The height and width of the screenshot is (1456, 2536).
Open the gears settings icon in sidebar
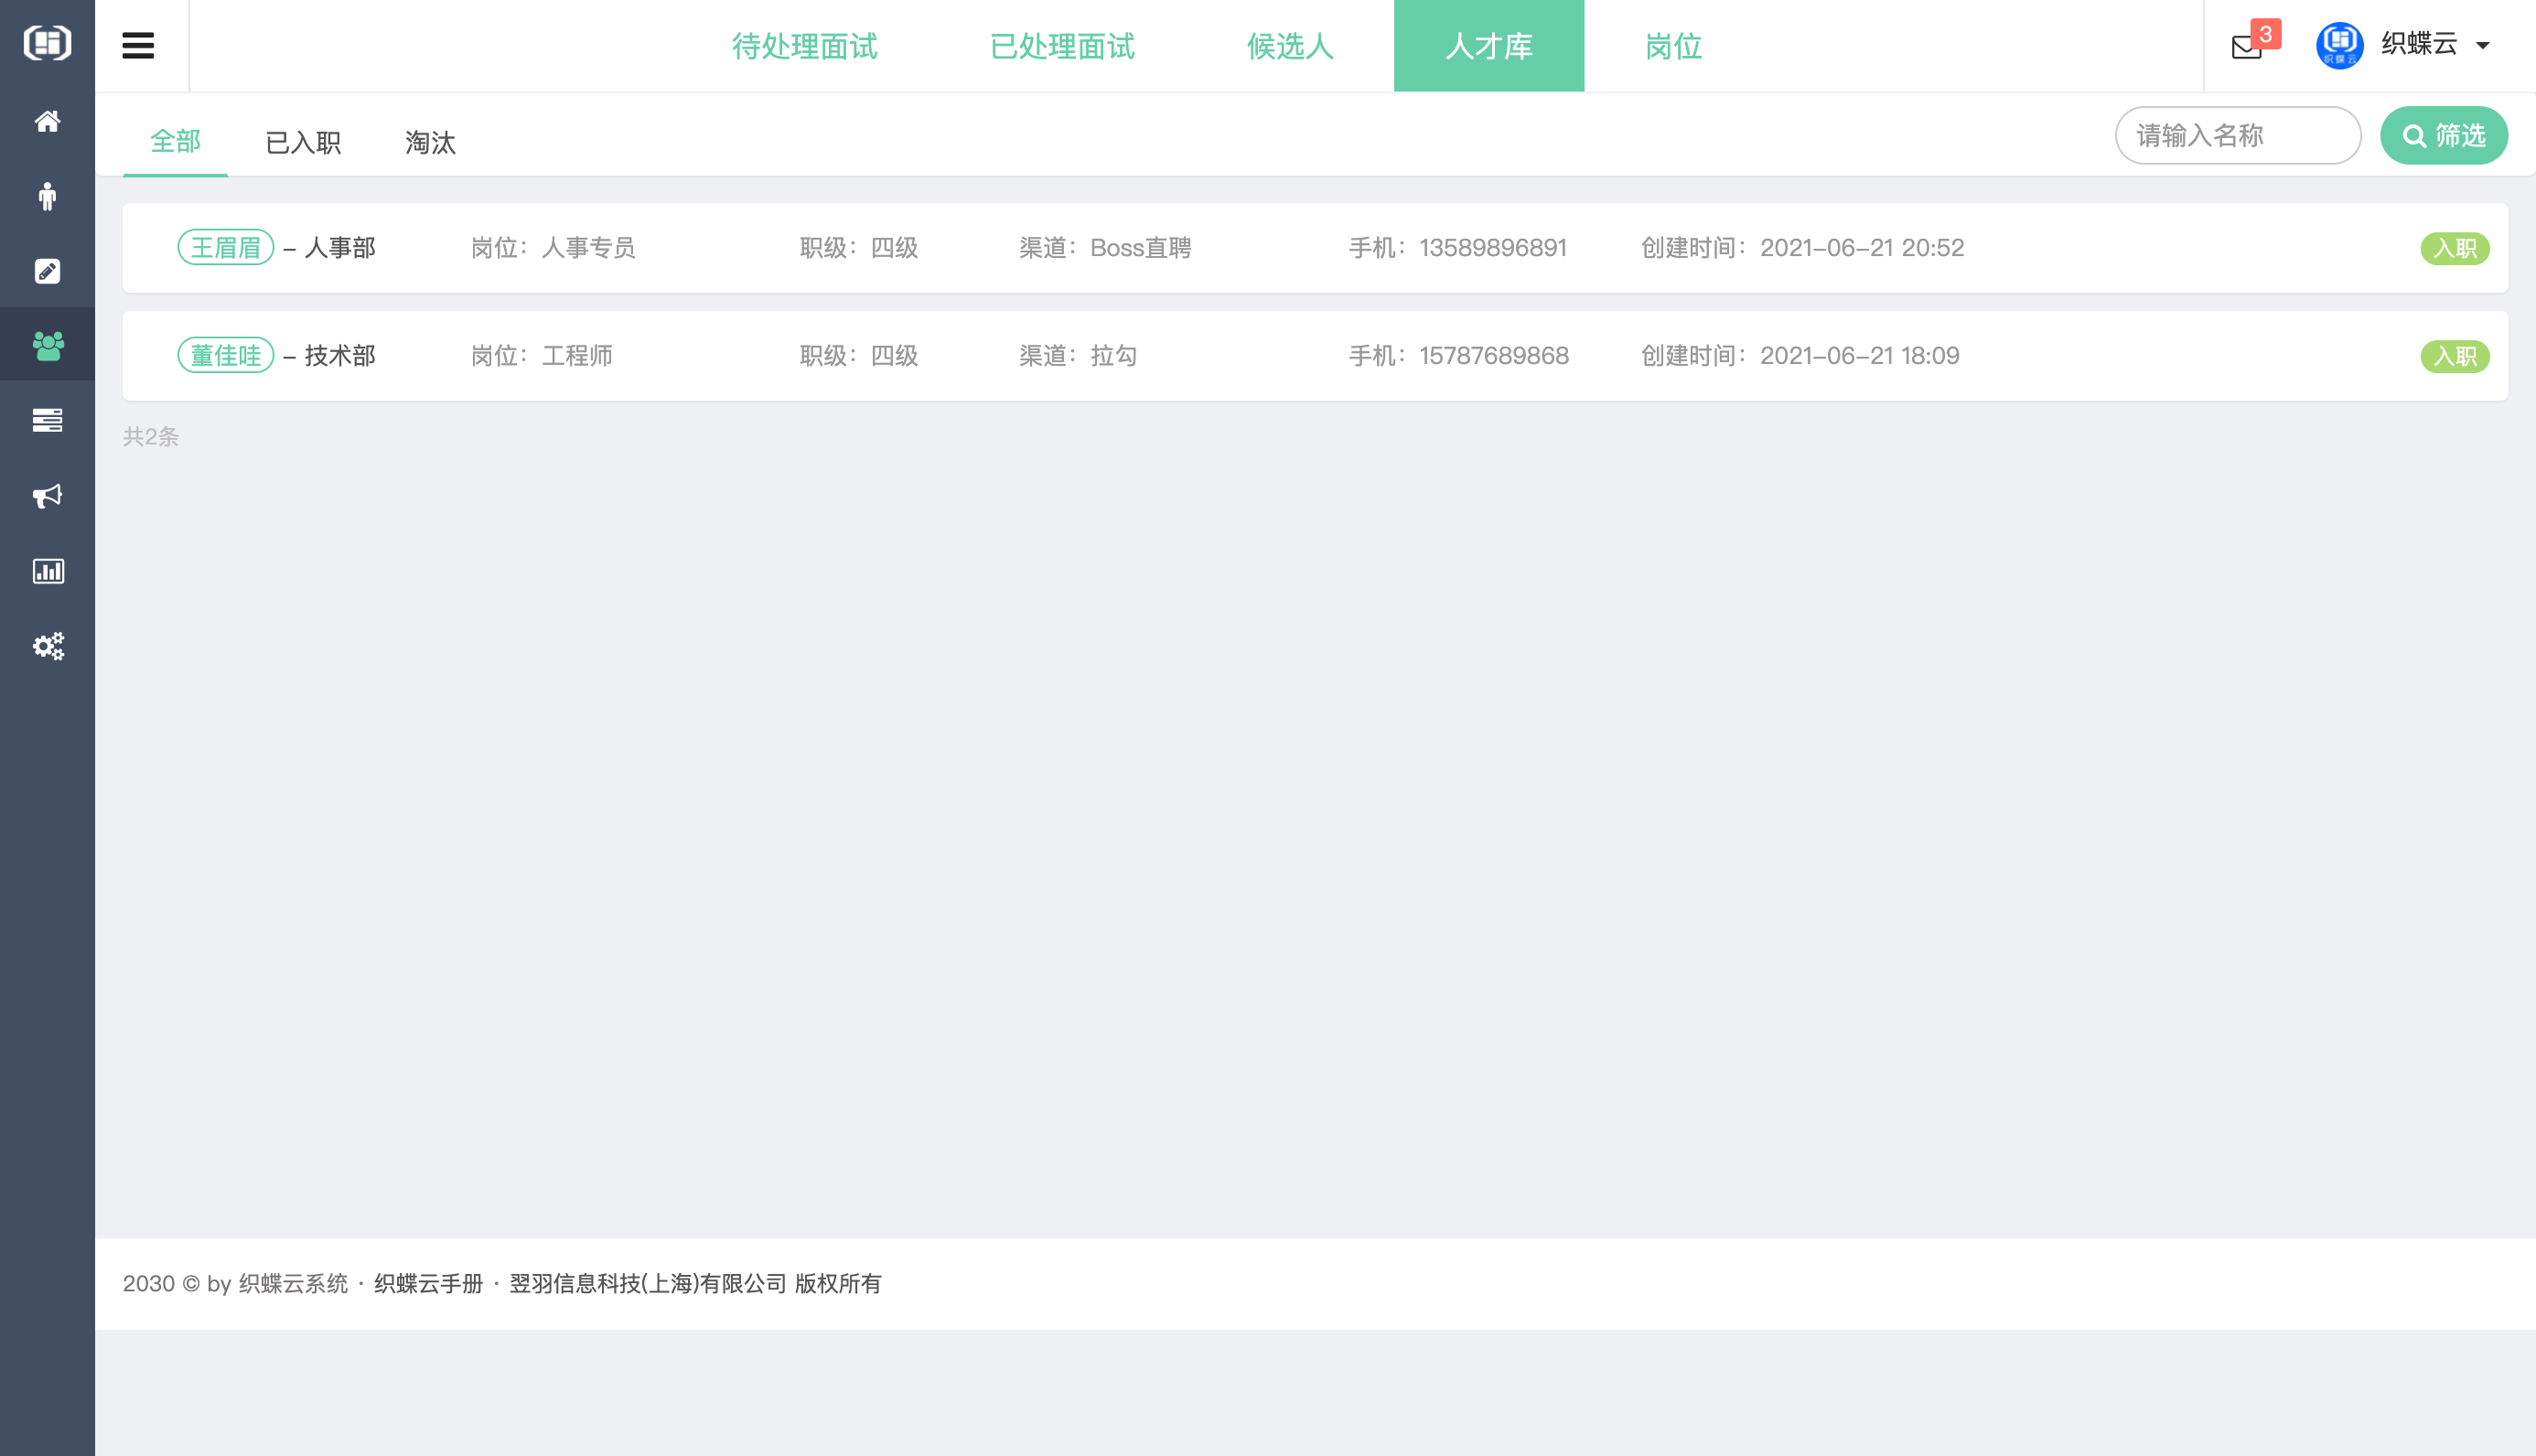coord(47,646)
